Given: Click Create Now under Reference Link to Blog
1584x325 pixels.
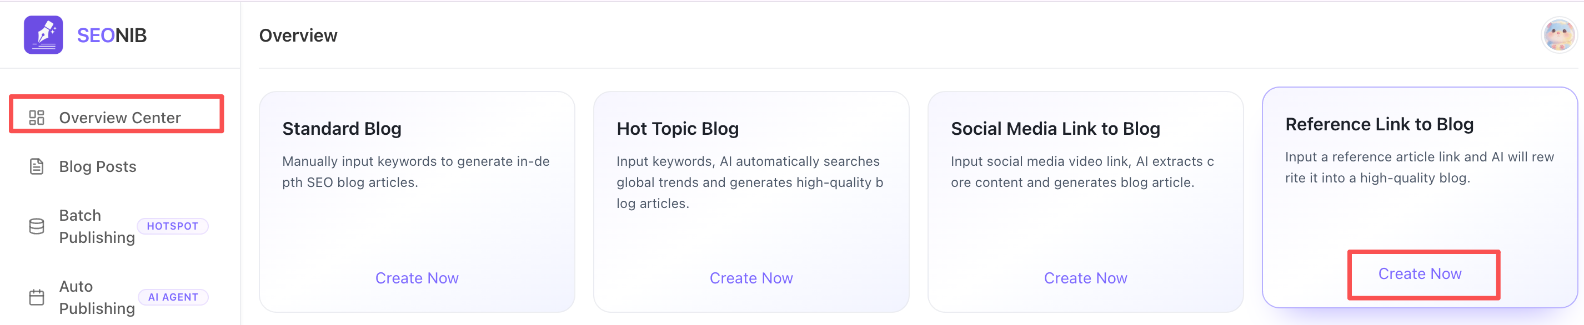Looking at the screenshot, I should pyautogui.click(x=1420, y=274).
